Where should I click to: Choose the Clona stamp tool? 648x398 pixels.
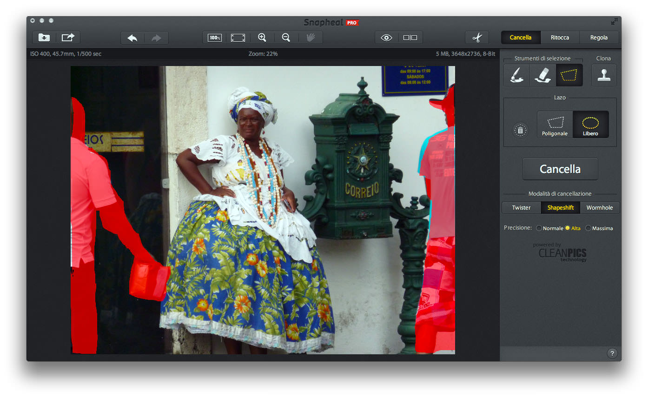(x=604, y=75)
